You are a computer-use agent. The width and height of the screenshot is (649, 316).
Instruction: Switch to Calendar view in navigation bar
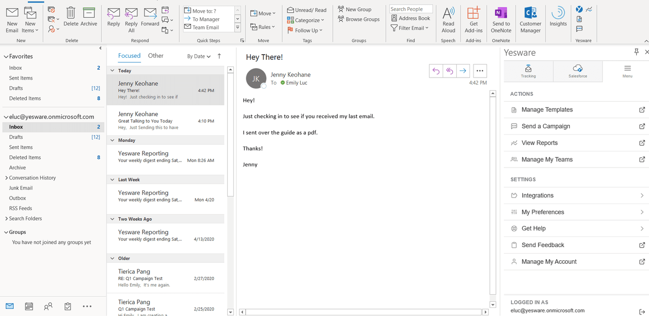pos(29,306)
